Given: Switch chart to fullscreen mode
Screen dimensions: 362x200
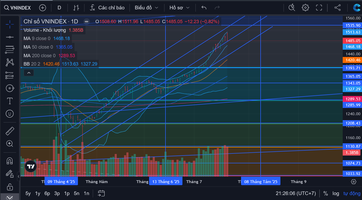Looking at the screenshot, I should (319, 8).
